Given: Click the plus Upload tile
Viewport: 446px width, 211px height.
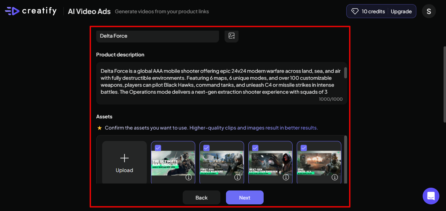Looking at the screenshot, I should tap(124, 163).
